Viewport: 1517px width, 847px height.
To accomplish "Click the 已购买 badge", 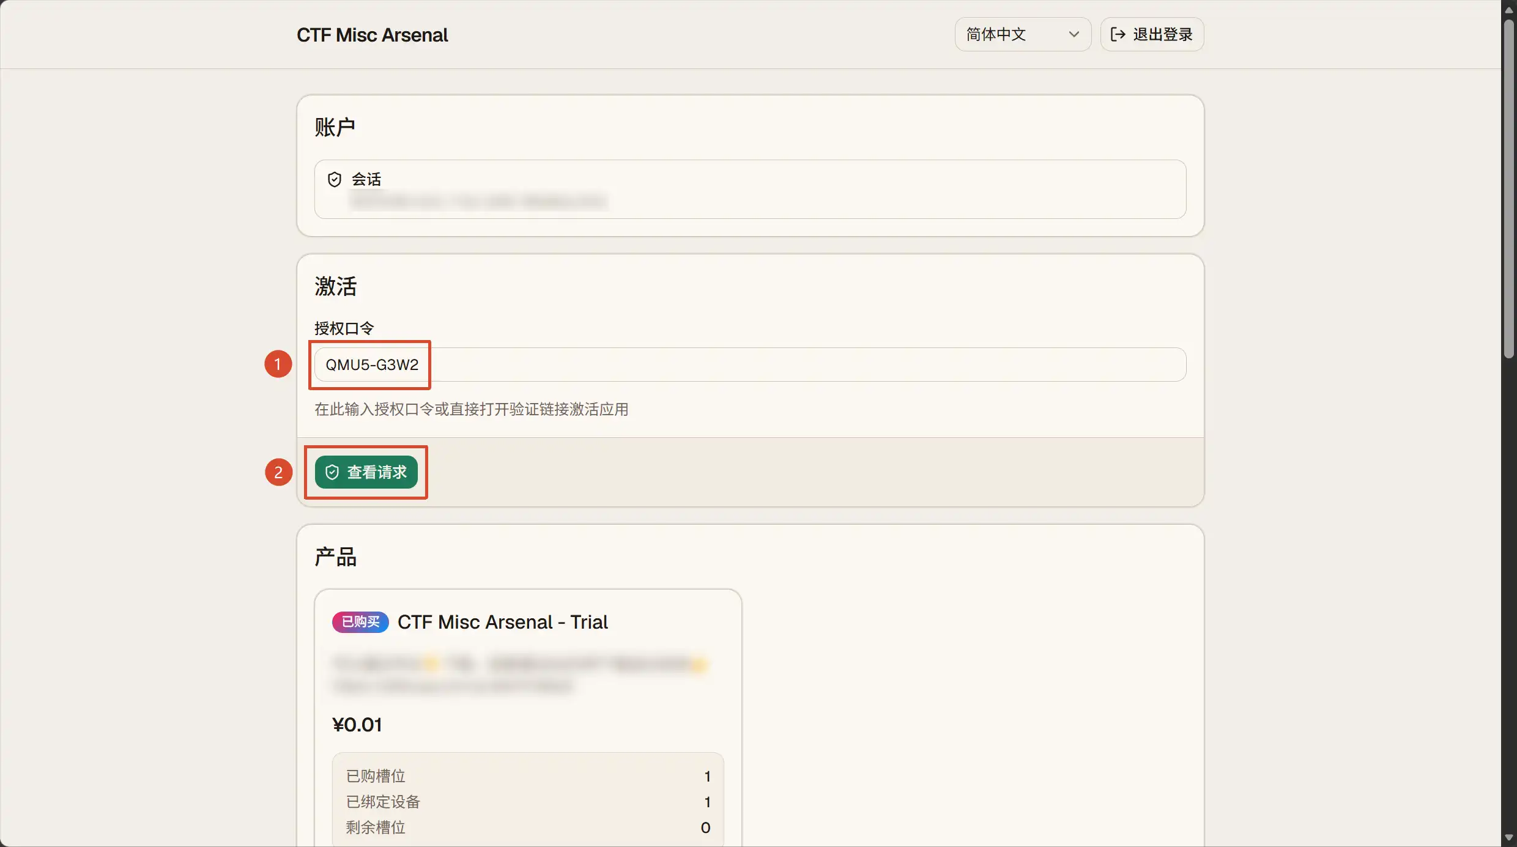I will (x=360, y=622).
